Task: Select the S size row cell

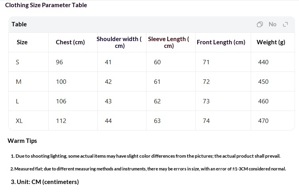Action: 29,62
